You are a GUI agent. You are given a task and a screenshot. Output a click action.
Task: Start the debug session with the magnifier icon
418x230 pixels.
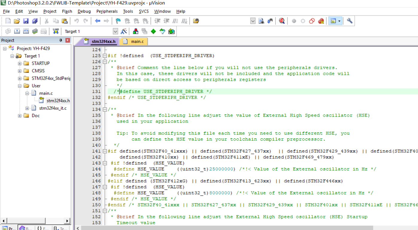pos(281,21)
